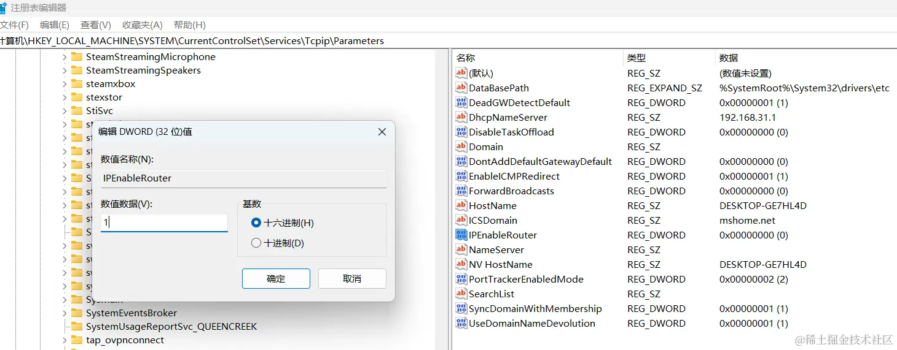
Task: Open the 帮助(H) menu
Action: (x=190, y=25)
